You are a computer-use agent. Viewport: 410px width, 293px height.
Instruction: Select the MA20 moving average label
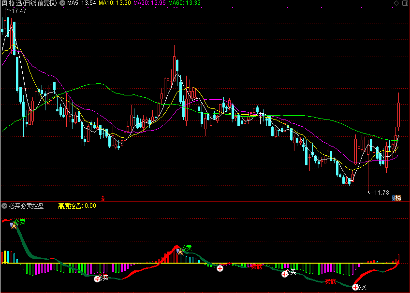coord(149,3)
